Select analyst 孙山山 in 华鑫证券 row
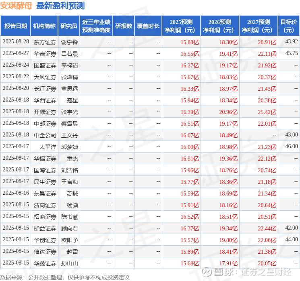The height and width of the screenshot is (281, 300). [69, 263]
